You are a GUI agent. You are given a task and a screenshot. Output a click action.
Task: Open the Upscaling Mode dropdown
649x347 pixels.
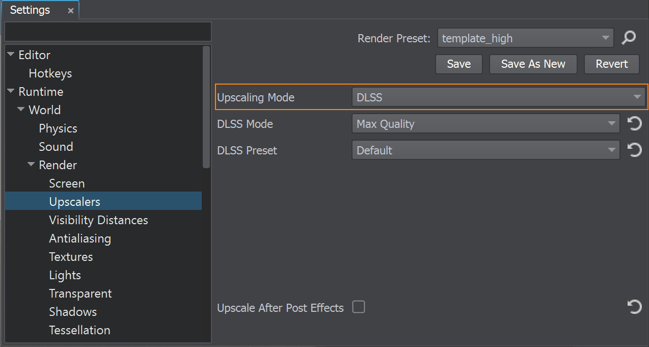point(498,97)
